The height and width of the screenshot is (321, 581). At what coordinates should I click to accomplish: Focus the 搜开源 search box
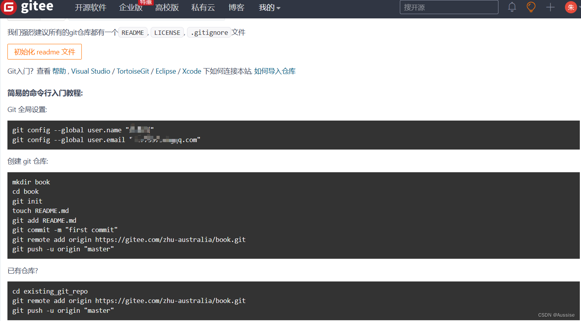(449, 7)
